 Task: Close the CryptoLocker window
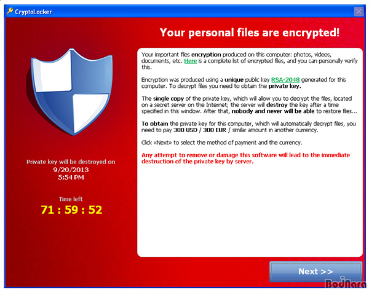pos(359,11)
